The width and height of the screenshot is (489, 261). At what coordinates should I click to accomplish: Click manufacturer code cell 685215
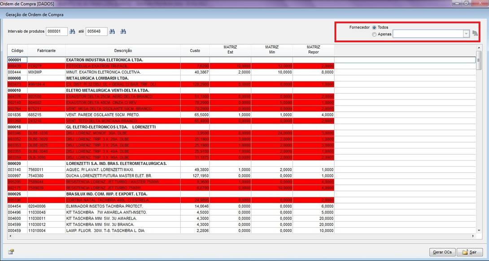click(47, 115)
